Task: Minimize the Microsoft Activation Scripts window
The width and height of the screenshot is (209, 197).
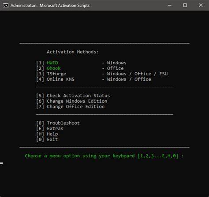Action: [x=169, y=5]
